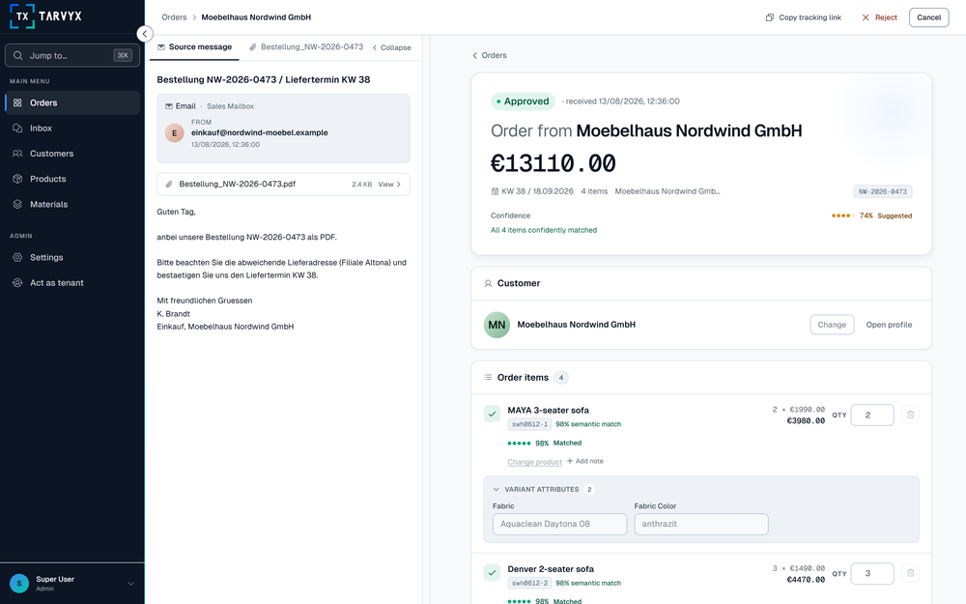
Task: Delete the Denver 2-seater sofa item
Action: (910, 574)
